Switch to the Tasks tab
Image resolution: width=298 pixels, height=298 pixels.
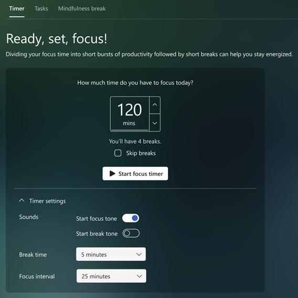click(41, 8)
